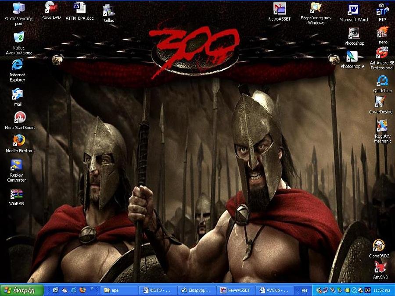Click the first Quick Launch icon beside έναρξη
Image resolution: width=395 pixels, height=296 pixels.
pyautogui.click(x=56, y=290)
